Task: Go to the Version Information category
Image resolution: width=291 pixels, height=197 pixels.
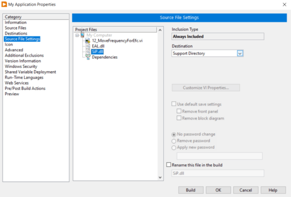Action: pyautogui.click(x=23, y=61)
